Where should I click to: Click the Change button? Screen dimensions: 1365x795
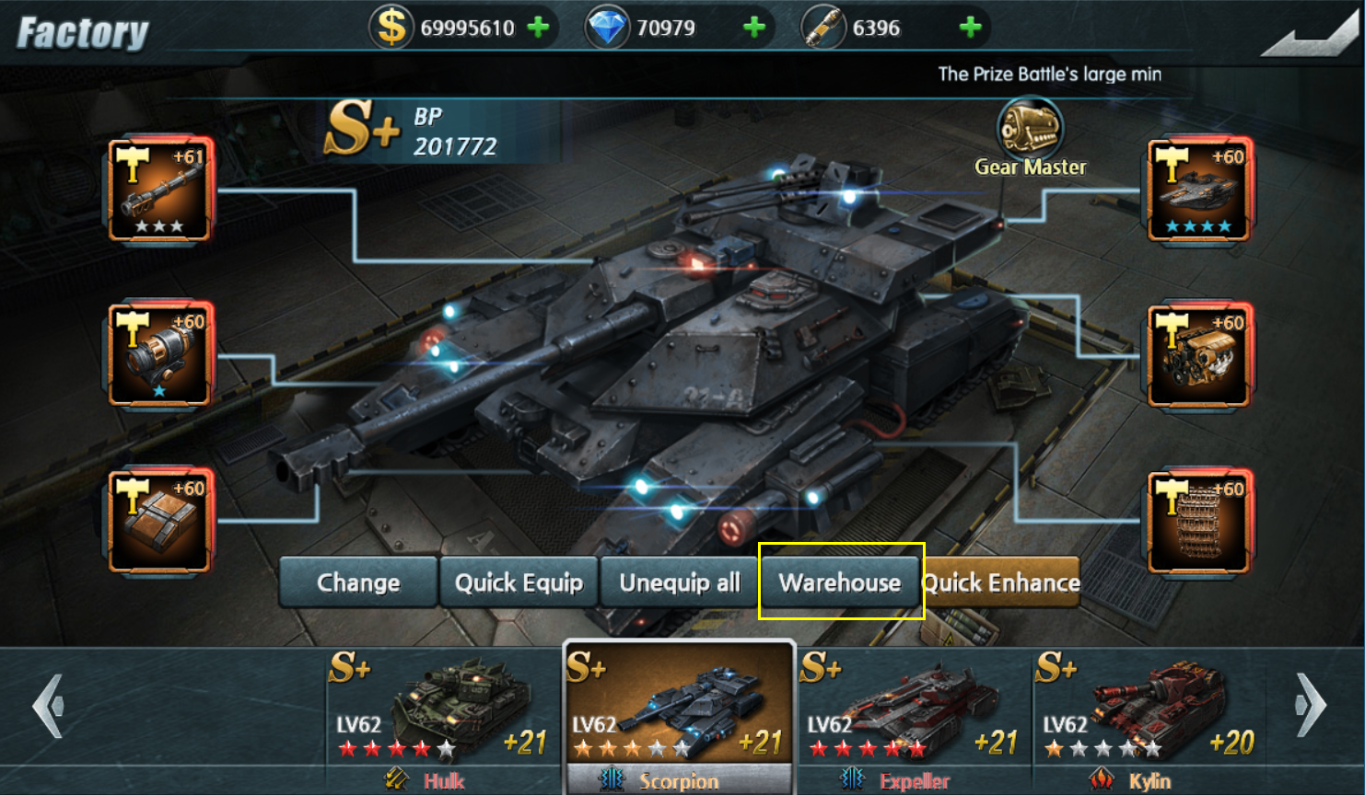[358, 582]
